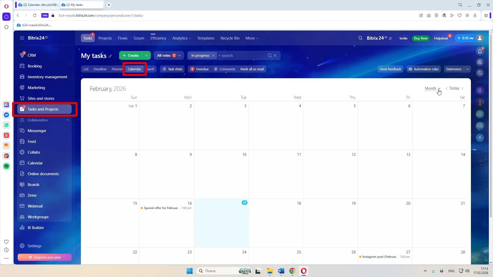Click the top bar search magnifier

pyautogui.click(x=361, y=38)
